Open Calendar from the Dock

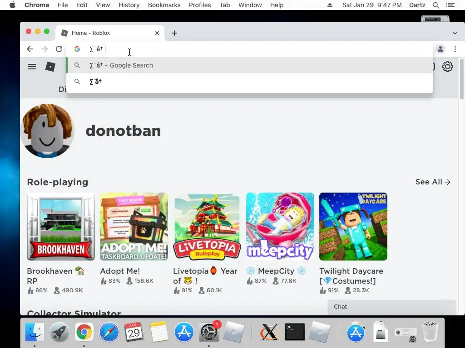(134, 332)
